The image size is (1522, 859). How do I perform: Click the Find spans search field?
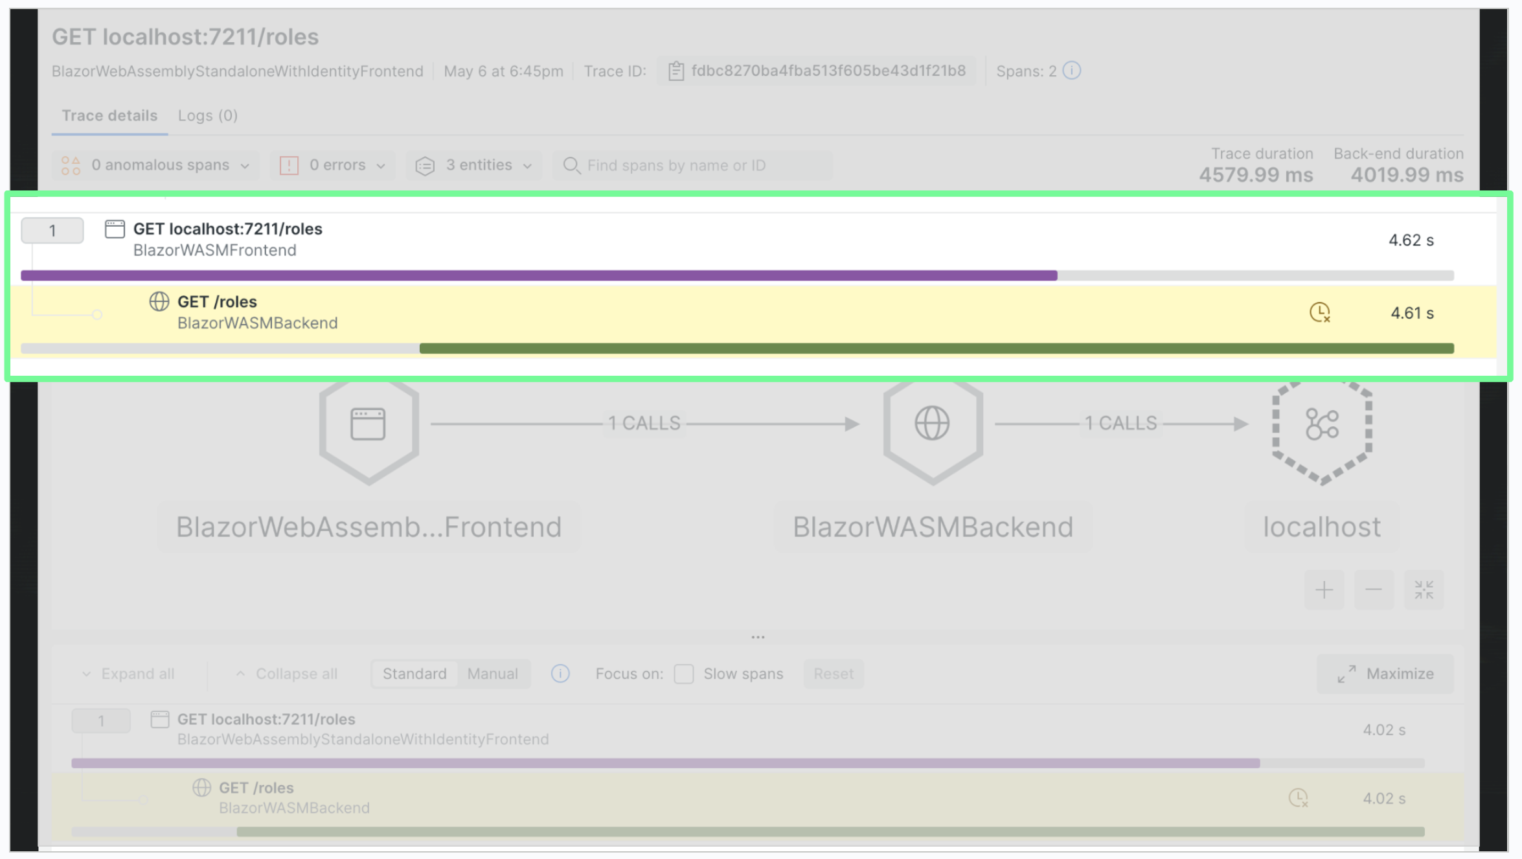(x=693, y=165)
